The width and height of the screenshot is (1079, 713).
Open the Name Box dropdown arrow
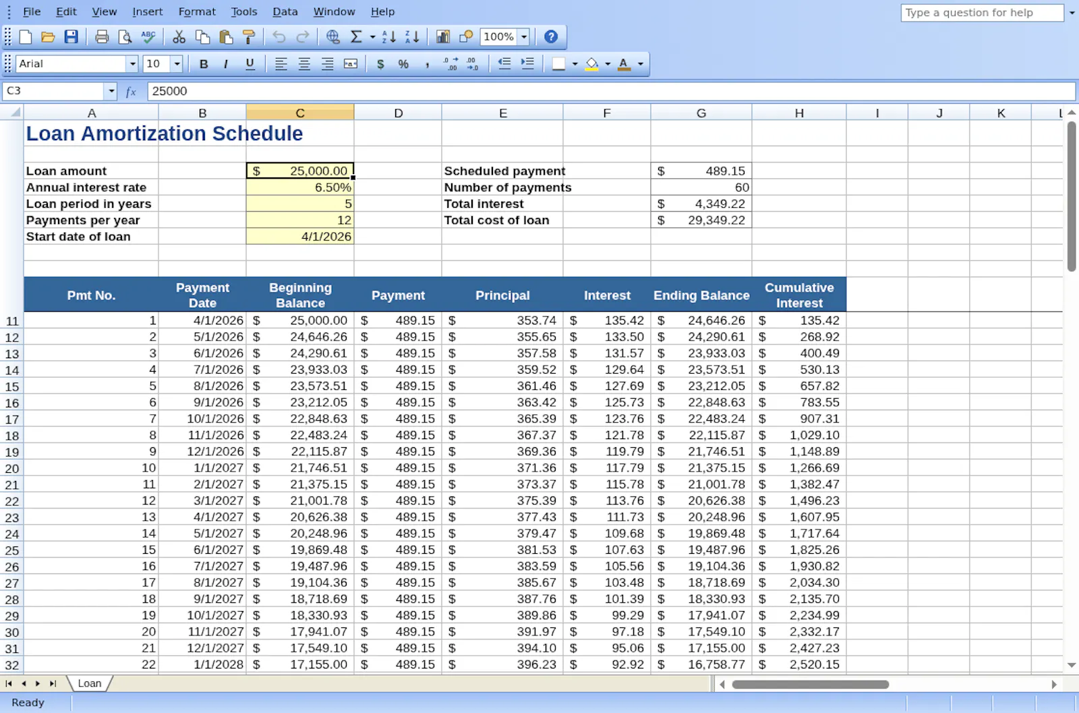[x=111, y=91]
